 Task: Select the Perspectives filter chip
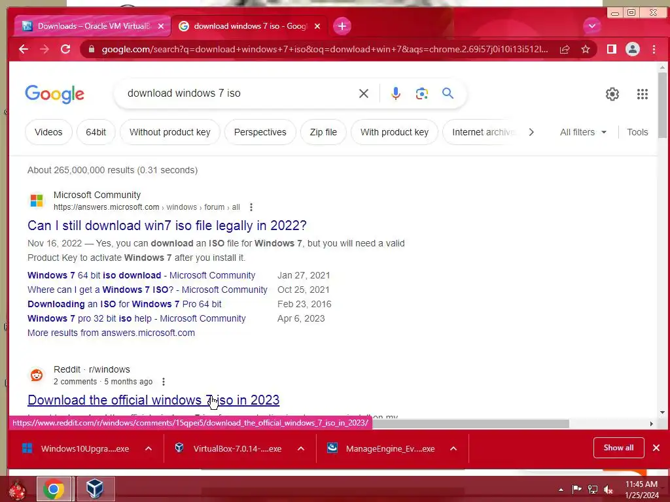pos(260,132)
